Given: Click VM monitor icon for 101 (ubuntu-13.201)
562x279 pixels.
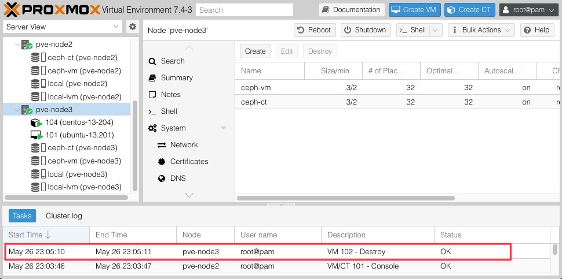Looking at the screenshot, I should click(37, 135).
